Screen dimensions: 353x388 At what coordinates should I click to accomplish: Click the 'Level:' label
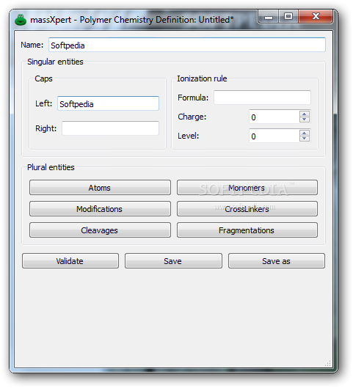click(x=189, y=136)
